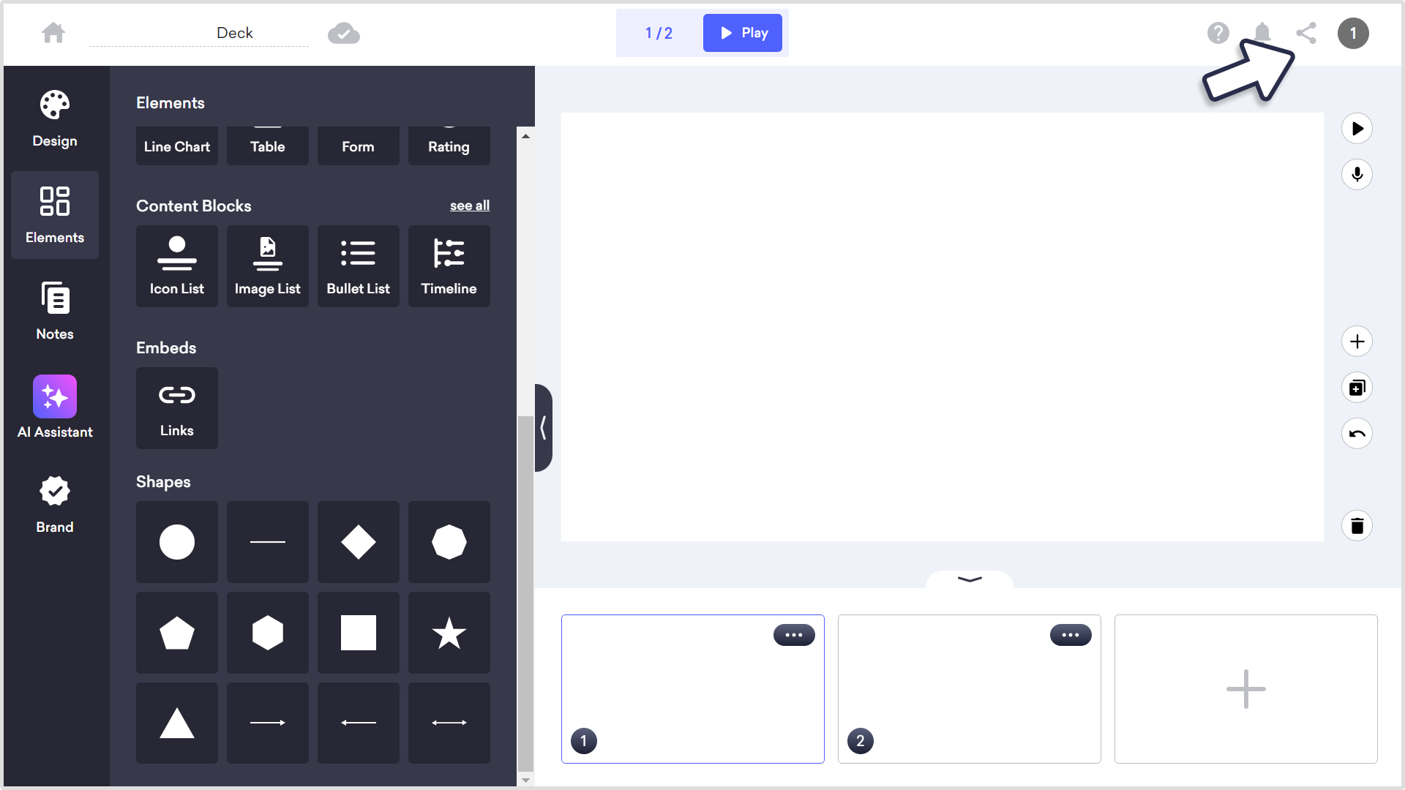
Task: Click Play to preview the deck
Action: pyautogui.click(x=743, y=33)
